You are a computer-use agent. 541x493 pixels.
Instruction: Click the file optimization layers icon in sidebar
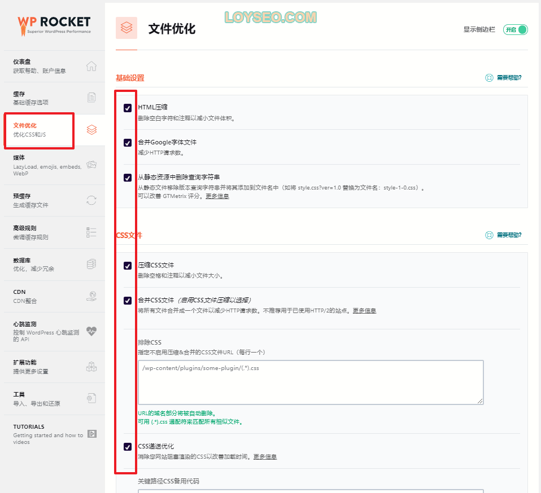point(91,130)
